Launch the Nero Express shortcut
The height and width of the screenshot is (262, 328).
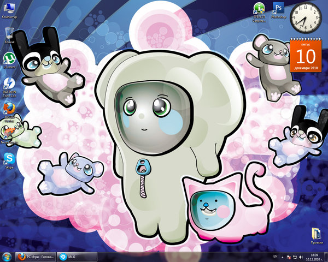(x=9, y=136)
